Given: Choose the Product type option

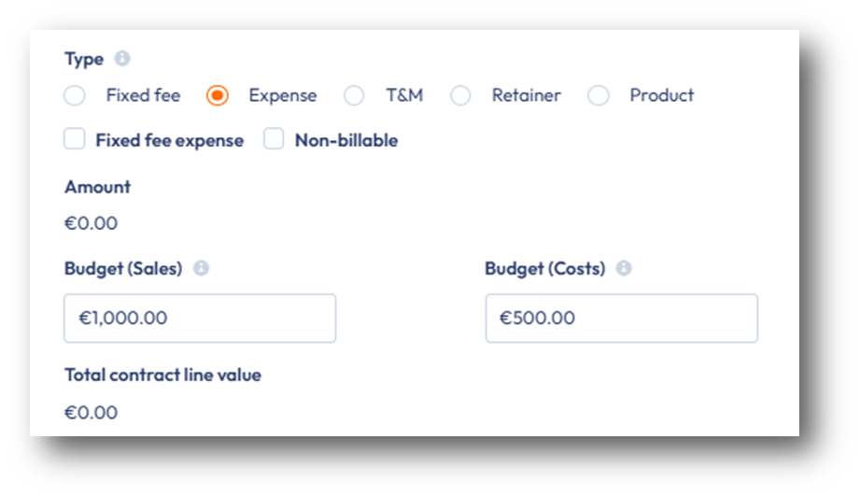Looking at the screenshot, I should 599,95.
